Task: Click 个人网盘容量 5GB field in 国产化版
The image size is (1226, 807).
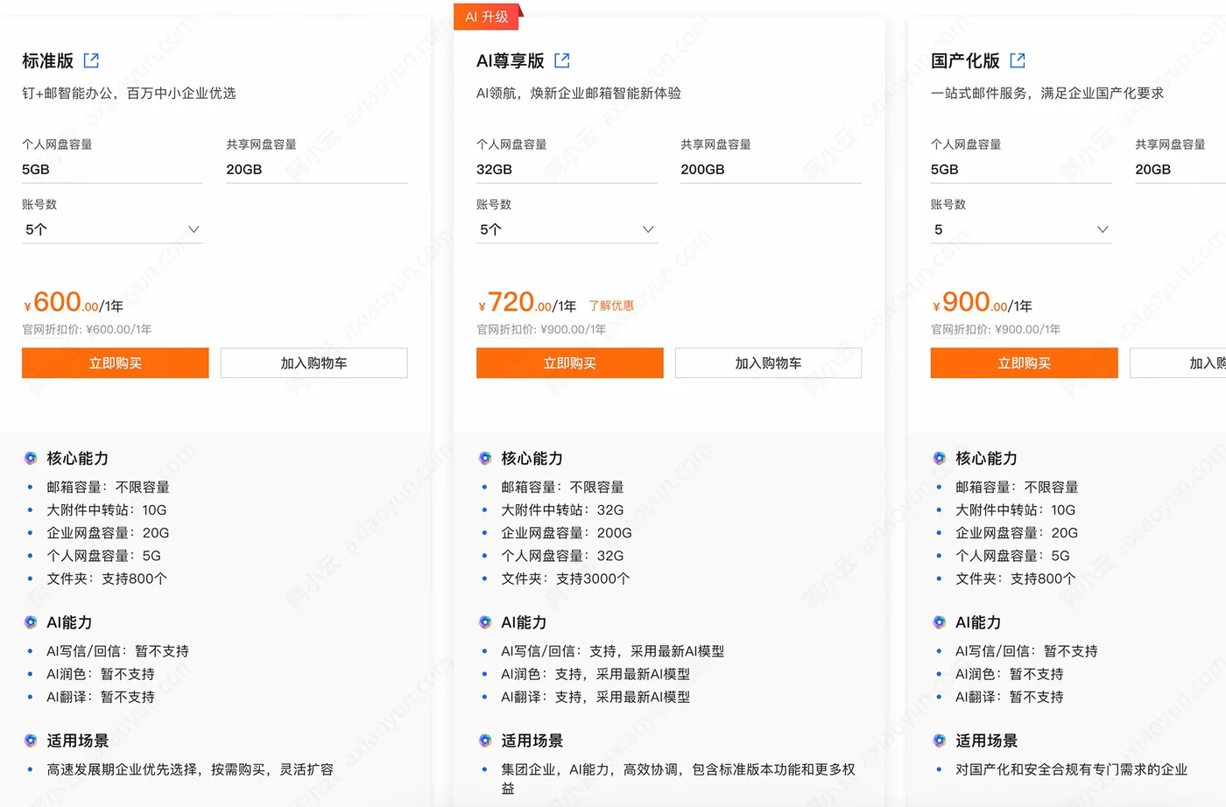Action: click(x=1021, y=170)
